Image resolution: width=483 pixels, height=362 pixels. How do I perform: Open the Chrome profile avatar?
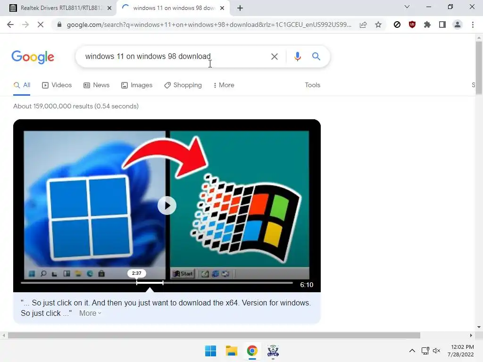(458, 25)
